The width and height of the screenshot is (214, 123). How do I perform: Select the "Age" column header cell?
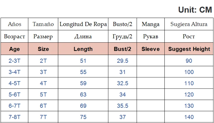point(14,49)
